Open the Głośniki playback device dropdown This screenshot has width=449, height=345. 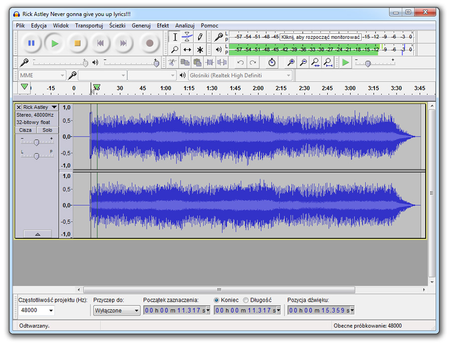coord(240,75)
